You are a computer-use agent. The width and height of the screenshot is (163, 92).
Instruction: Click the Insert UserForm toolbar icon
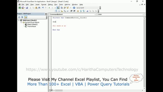point(23,8)
